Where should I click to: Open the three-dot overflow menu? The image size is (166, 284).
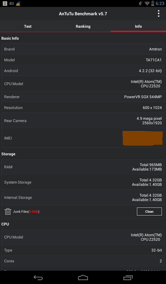159,14
